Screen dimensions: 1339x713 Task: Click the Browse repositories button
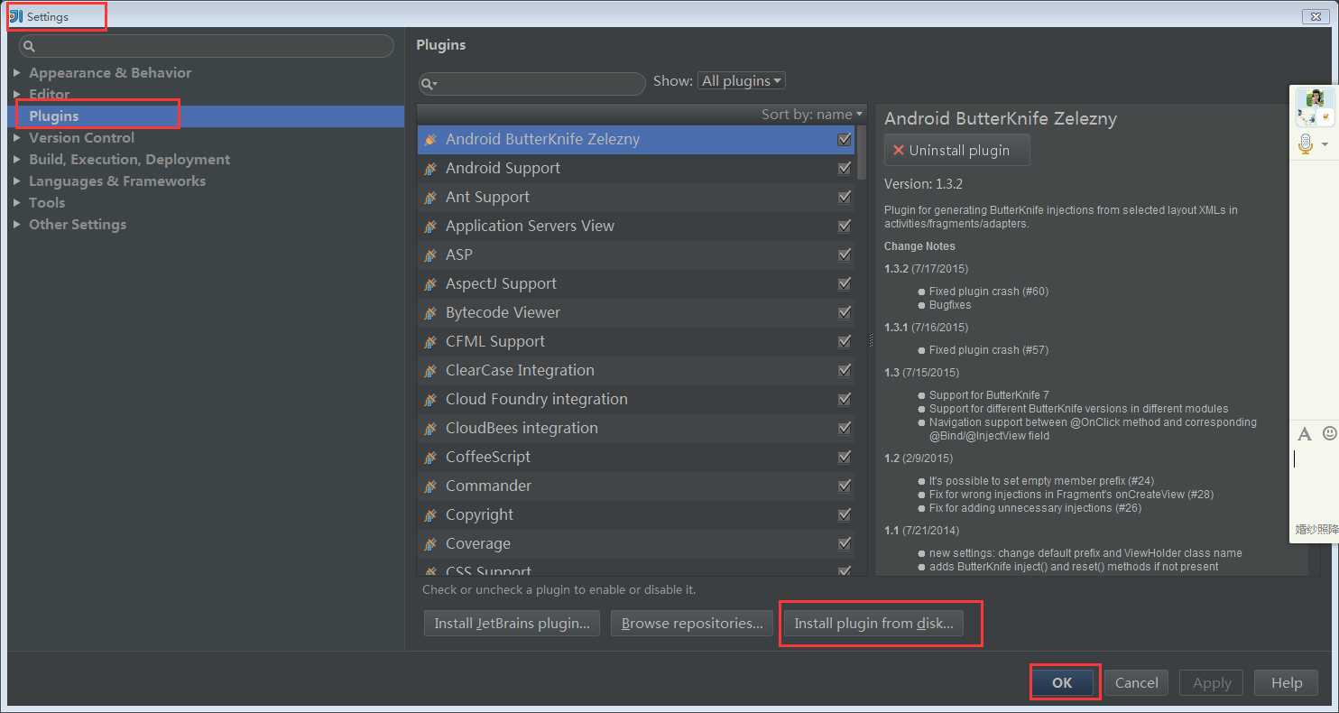(692, 624)
